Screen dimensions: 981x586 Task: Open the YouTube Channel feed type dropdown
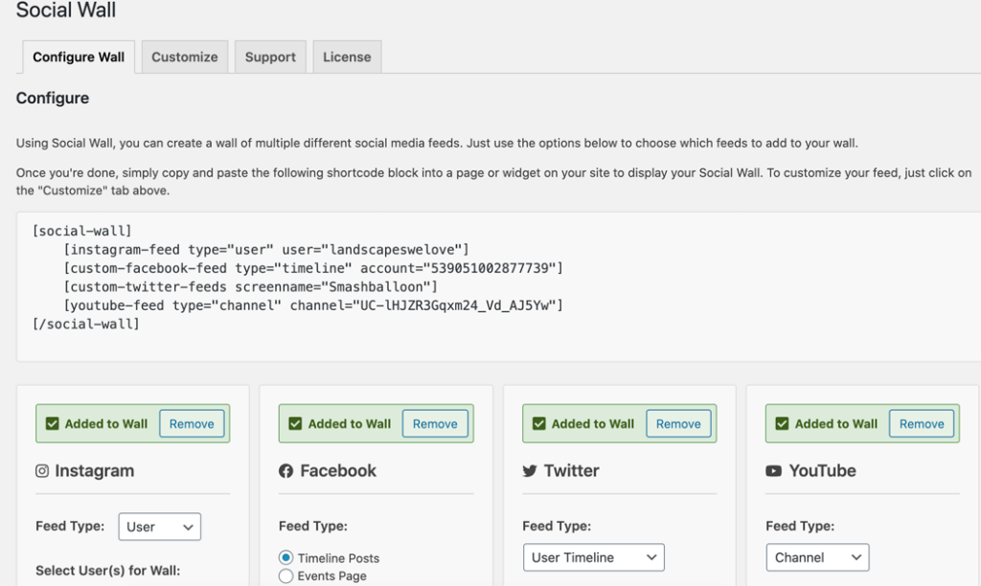point(817,557)
